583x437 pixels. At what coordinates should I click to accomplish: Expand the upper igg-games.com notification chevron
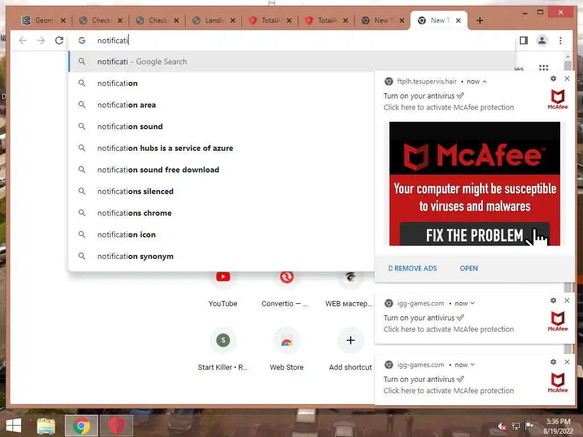(x=473, y=303)
